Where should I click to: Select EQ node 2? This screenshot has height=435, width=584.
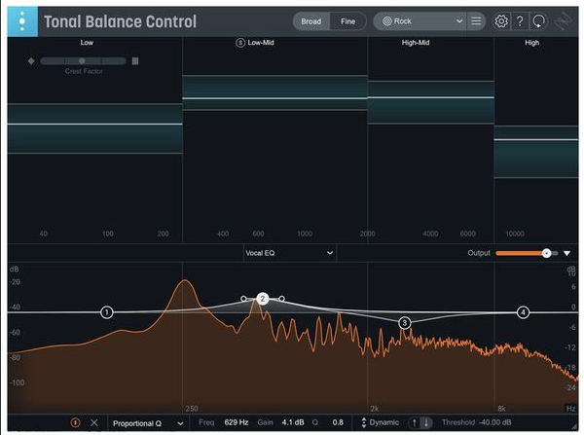(263, 299)
